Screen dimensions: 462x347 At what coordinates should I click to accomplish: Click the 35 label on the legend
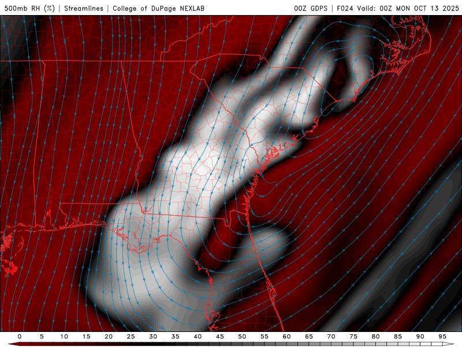[x=176, y=337]
